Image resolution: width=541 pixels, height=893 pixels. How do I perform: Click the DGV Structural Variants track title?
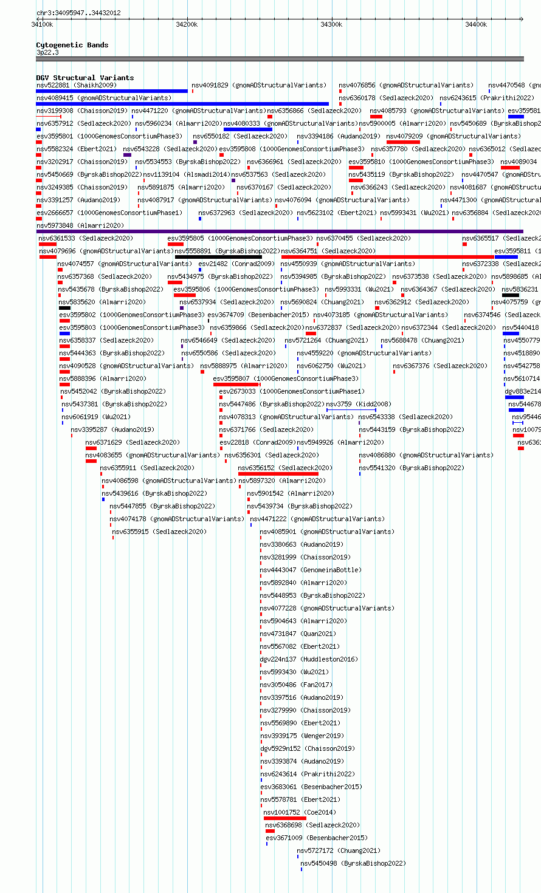tap(85, 78)
